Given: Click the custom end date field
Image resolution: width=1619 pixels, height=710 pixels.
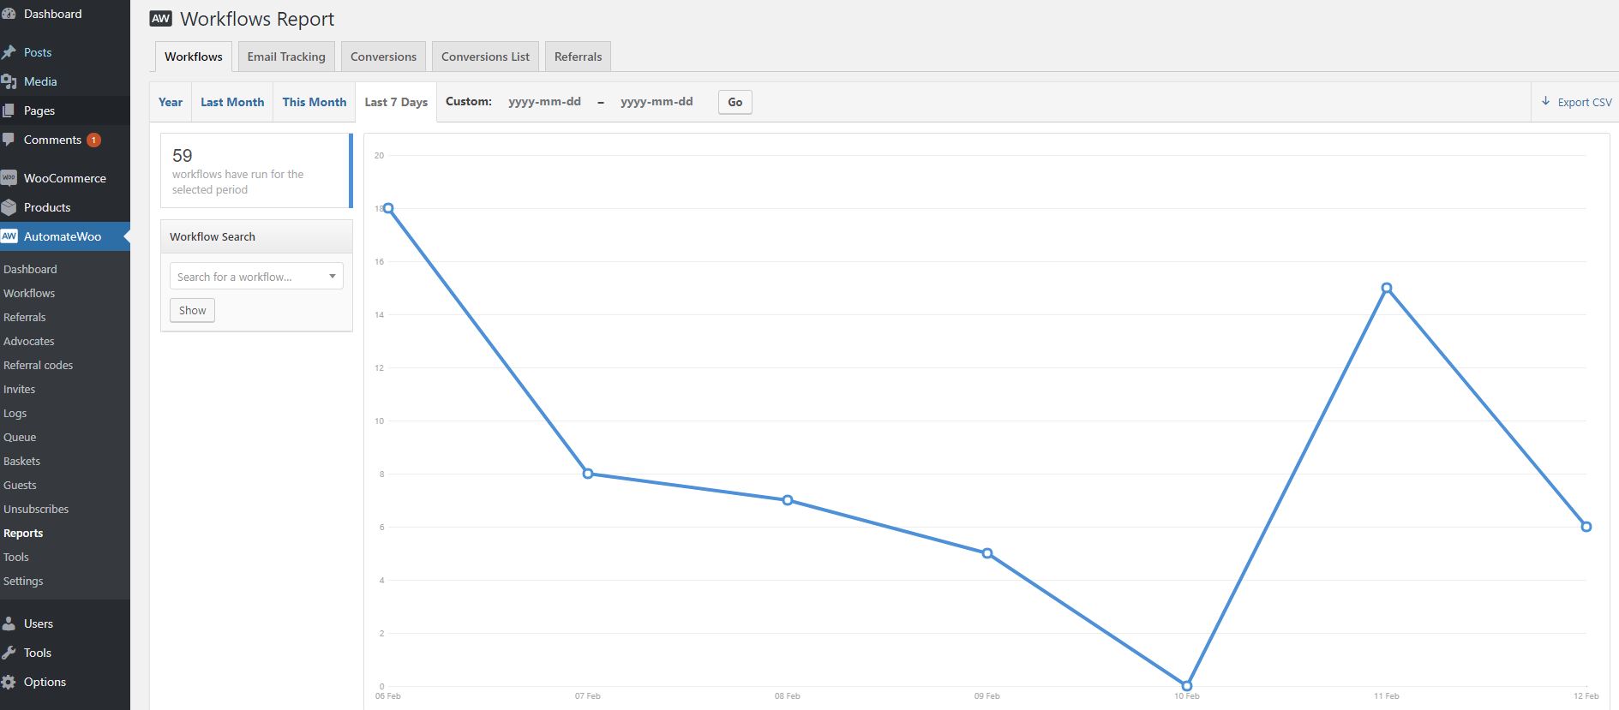Looking at the screenshot, I should point(657,102).
